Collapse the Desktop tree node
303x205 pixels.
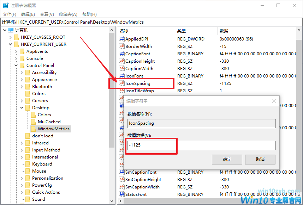(x=22, y=108)
